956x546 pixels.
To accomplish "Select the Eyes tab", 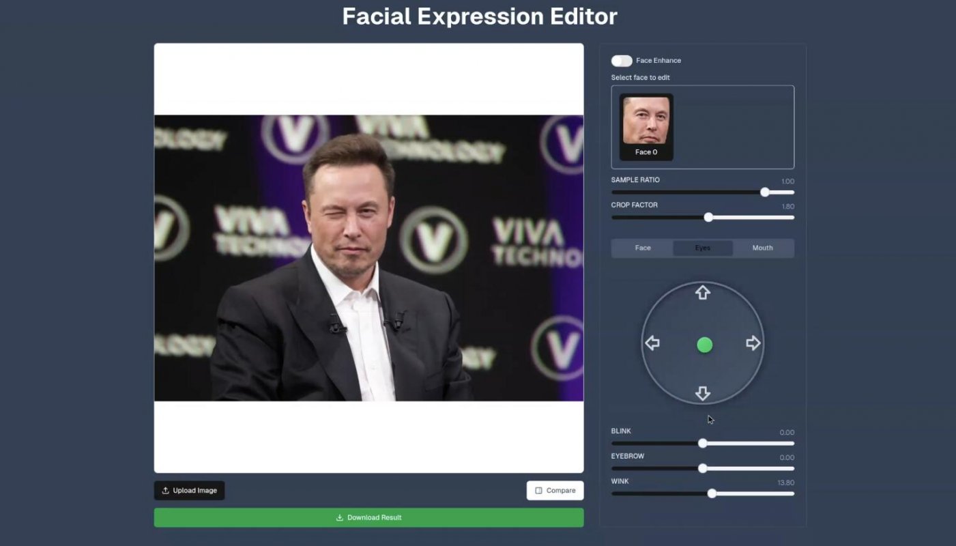I will coord(702,248).
